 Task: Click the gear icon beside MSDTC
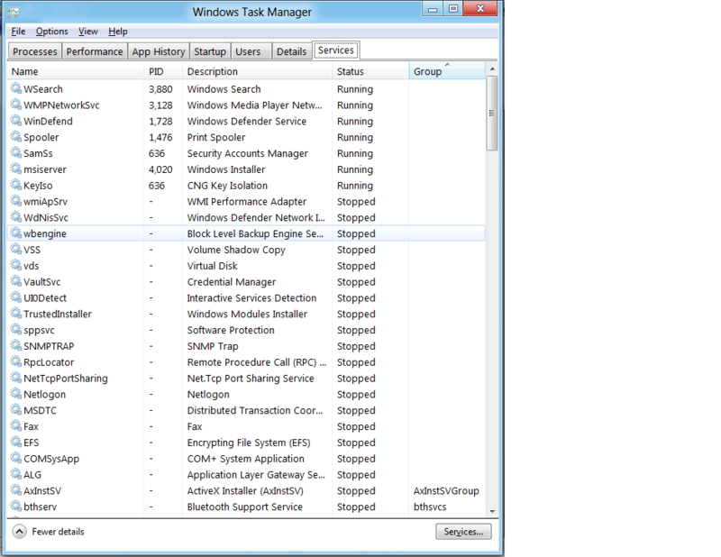pos(16,410)
